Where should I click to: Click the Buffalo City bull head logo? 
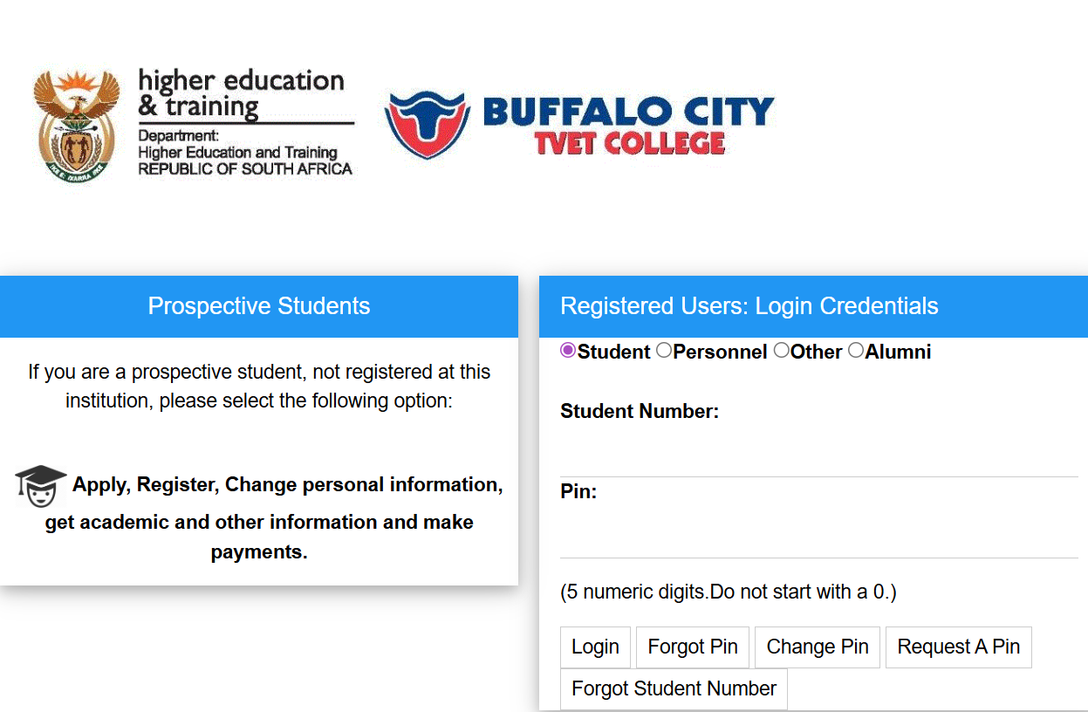(428, 125)
